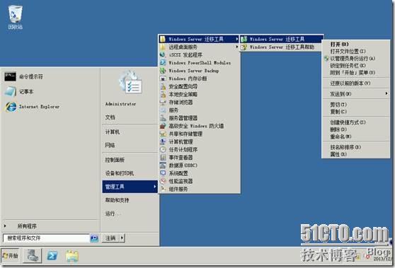Open 网络 from the Start menu
The width and height of the screenshot is (395, 268).
point(110,145)
